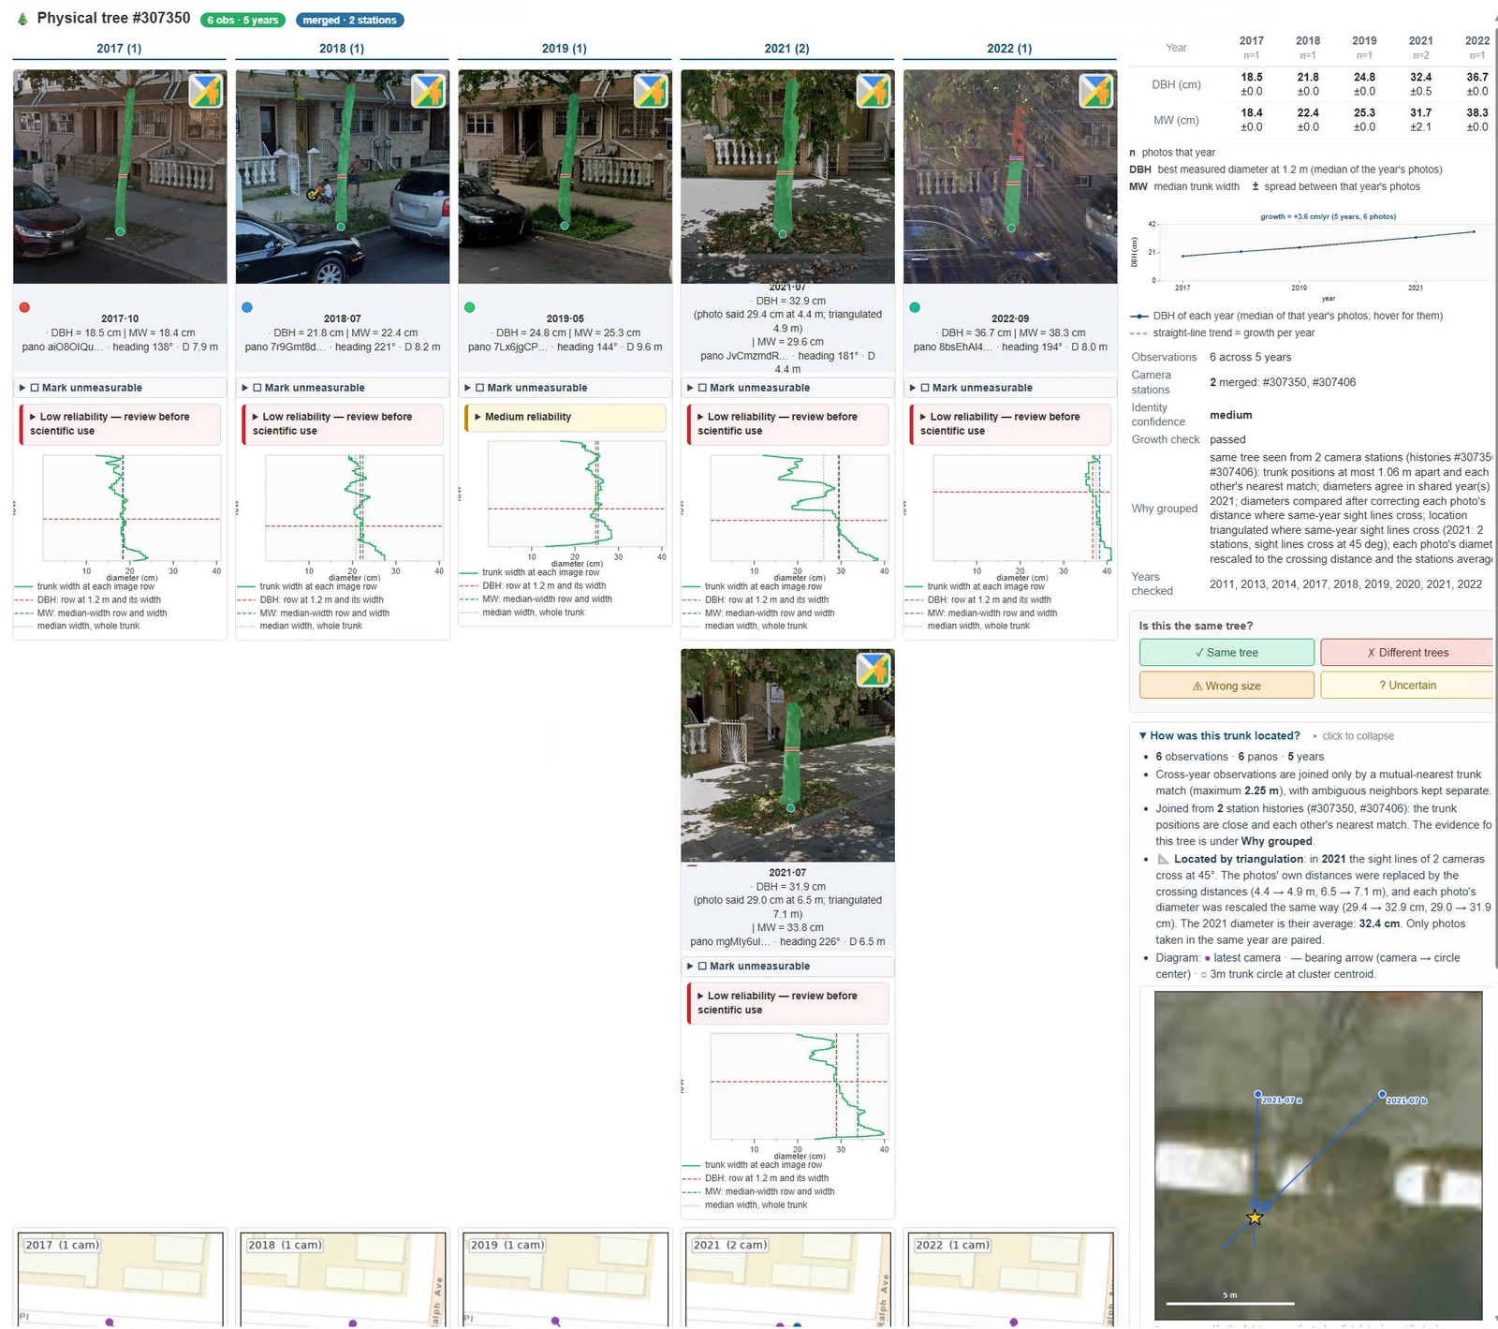Tick Mark unmeasurable for the DBH 31.9 photo
This screenshot has height=1329, width=1498.
[x=702, y=967]
